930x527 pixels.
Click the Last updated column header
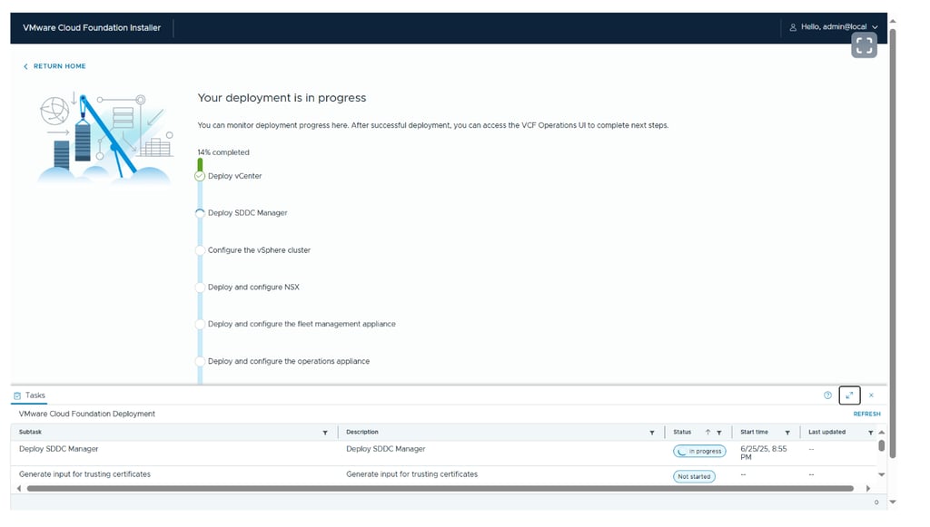pyautogui.click(x=826, y=433)
